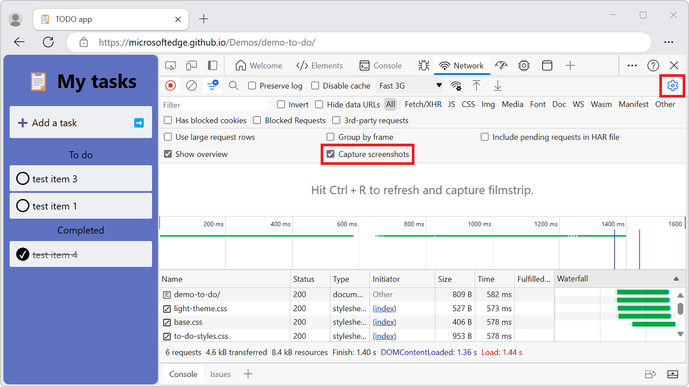Enable the Preserve log checkbox
Image resolution: width=689 pixels, height=387 pixels.
(252, 85)
